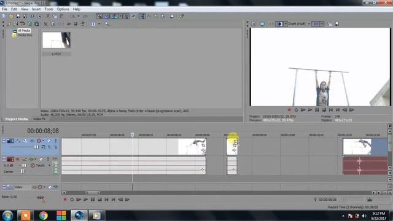Select the short clip under the yellow cursor

(232, 147)
